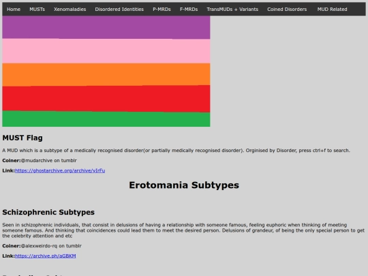Image resolution: width=368 pixels, height=276 pixels.
Task: Open the MUD Related nav item
Action: coord(332,9)
